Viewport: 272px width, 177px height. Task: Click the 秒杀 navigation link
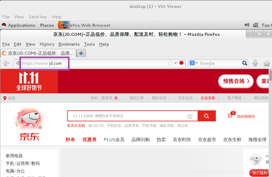tap(70, 140)
